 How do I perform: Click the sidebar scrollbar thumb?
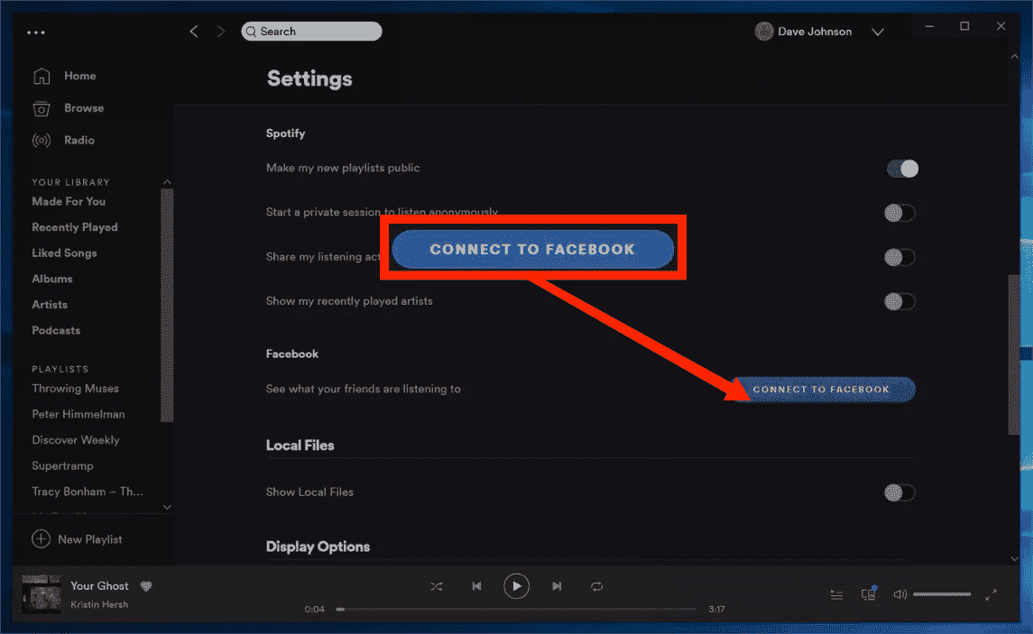click(x=167, y=306)
